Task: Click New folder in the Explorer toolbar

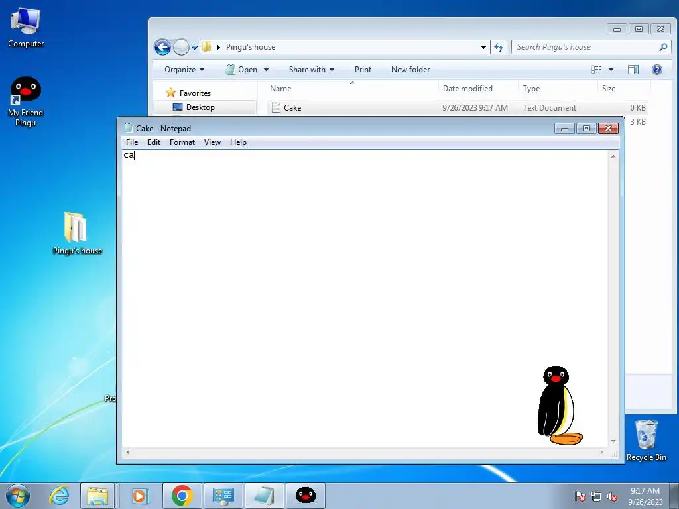Action: (410, 69)
